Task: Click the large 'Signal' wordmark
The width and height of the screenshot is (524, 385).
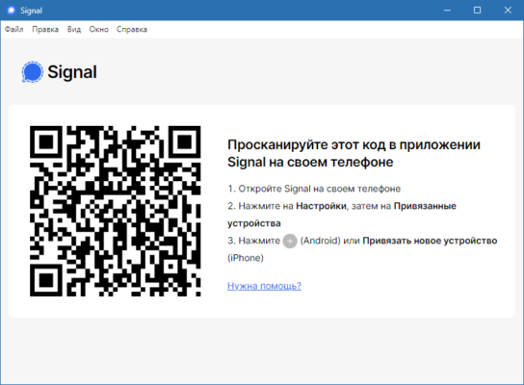Action: (72, 72)
